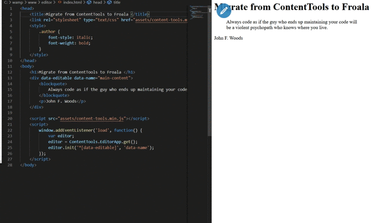Click line number 22 in gutter
374x223 pixels.
point(10,130)
